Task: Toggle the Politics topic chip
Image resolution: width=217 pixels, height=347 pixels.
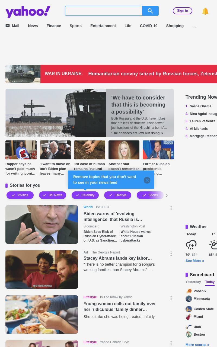Action: click(x=20, y=195)
